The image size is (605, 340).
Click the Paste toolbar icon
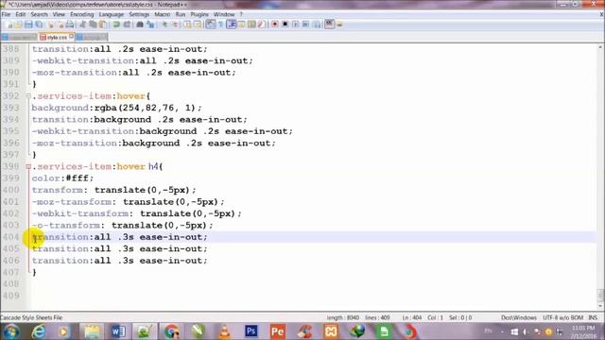pyautogui.click(x=103, y=25)
